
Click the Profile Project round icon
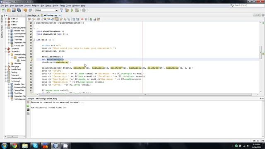coord(84,10)
